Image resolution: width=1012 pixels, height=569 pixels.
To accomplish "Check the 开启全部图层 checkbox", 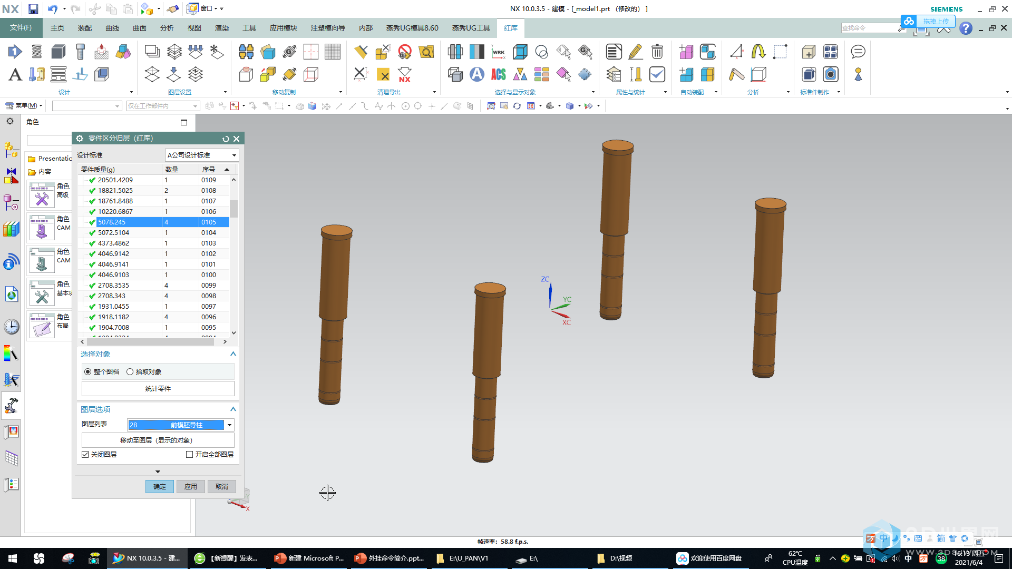I will [x=189, y=454].
